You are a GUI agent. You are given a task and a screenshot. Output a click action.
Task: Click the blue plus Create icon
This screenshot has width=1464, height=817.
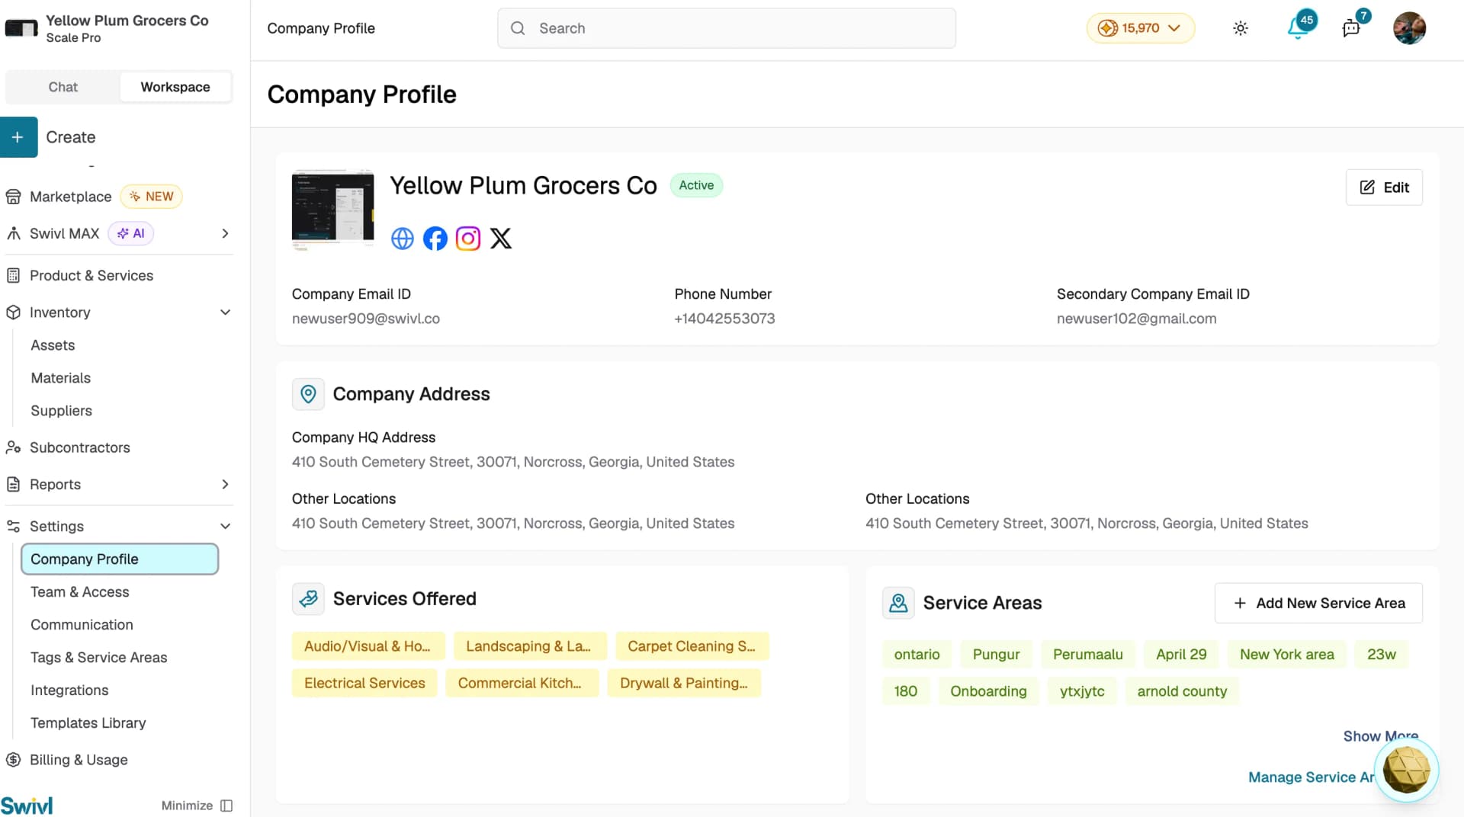(x=18, y=137)
